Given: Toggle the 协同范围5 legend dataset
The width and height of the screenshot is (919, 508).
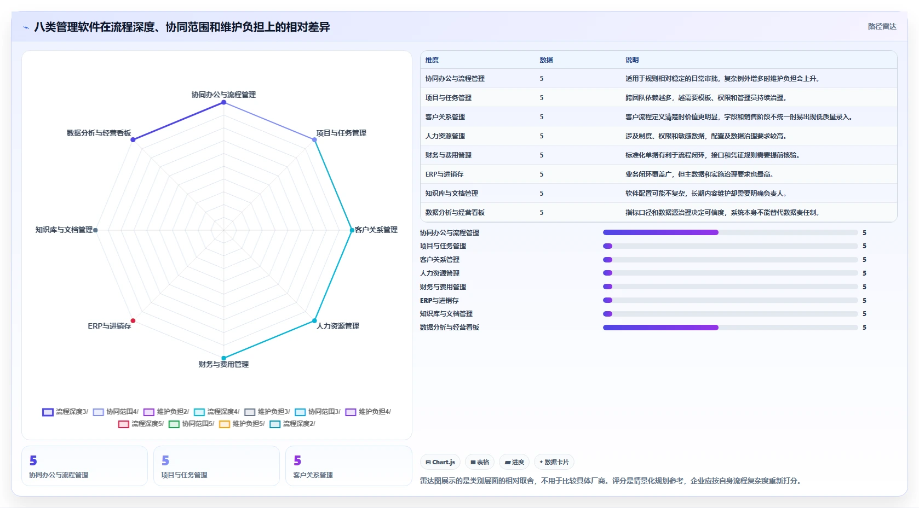Looking at the screenshot, I should pyautogui.click(x=191, y=424).
